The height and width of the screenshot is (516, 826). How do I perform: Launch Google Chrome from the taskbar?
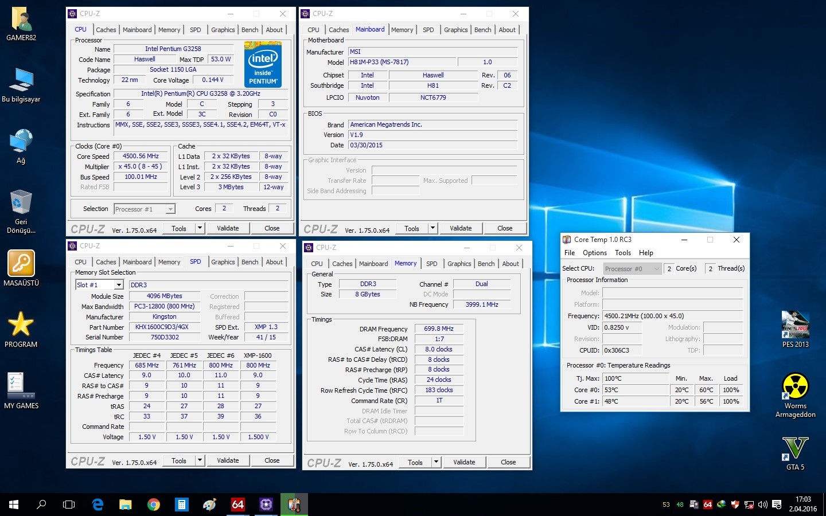tap(153, 505)
